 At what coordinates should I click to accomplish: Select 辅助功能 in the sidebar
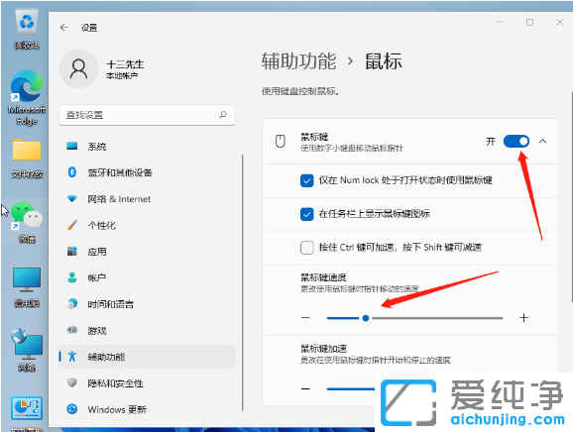tap(147, 357)
